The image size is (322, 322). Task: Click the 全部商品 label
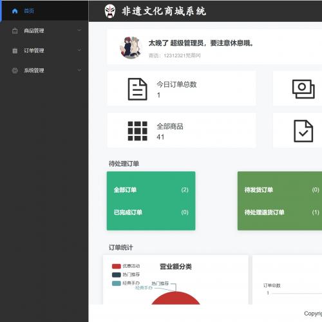(x=170, y=126)
